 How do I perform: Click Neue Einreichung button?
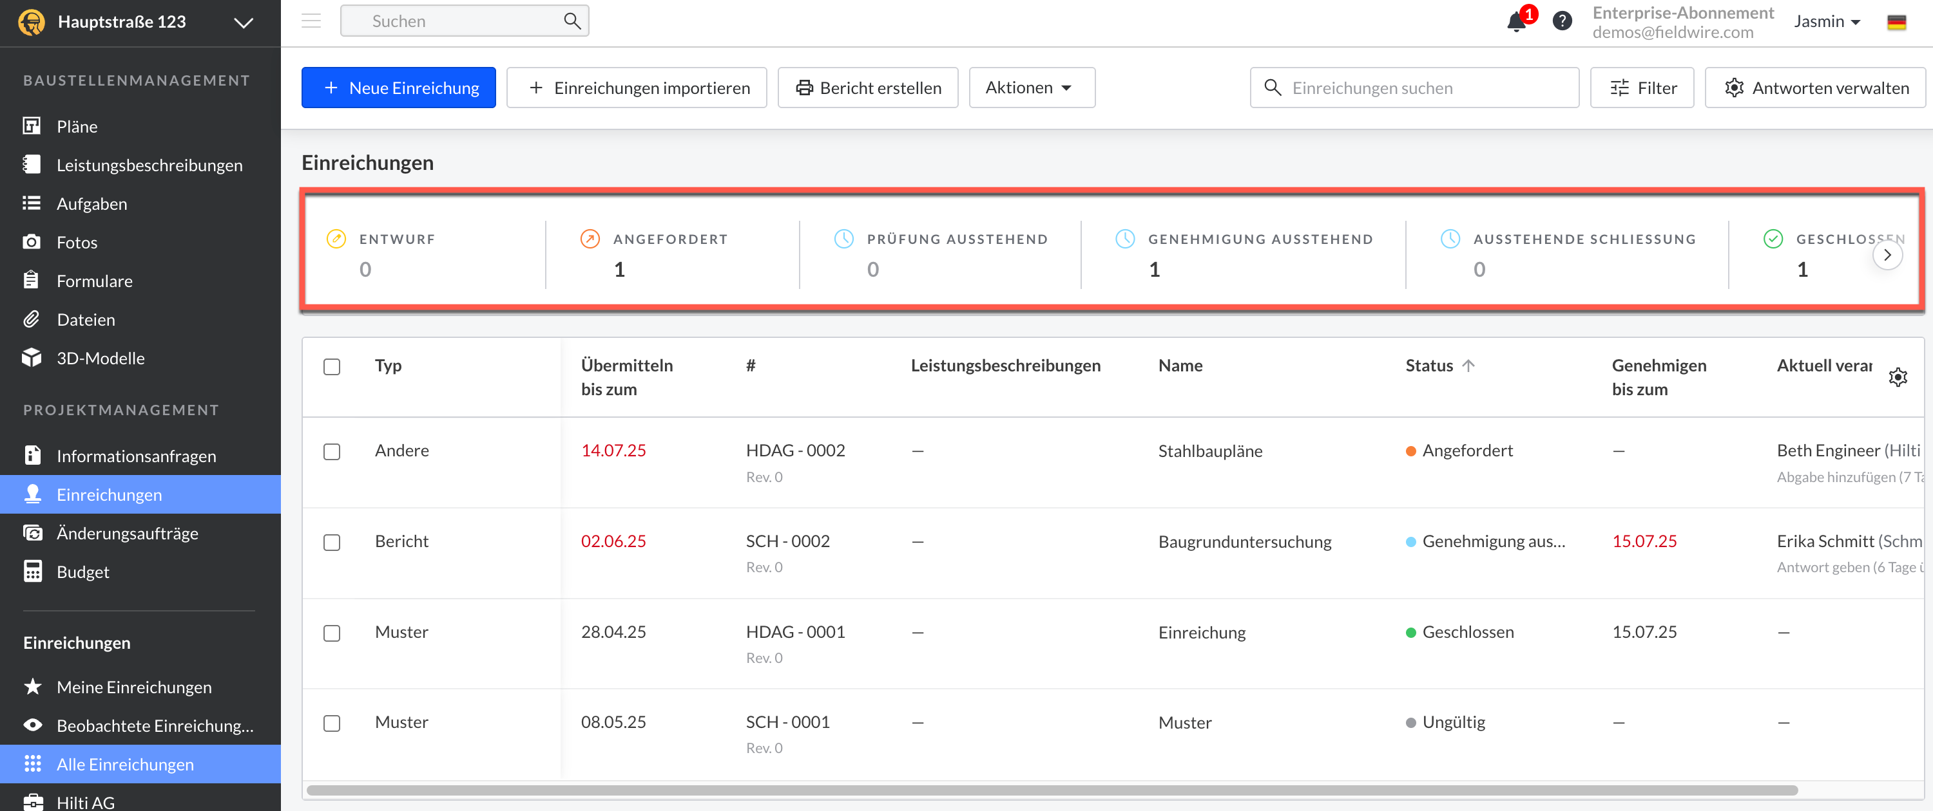tap(398, 88)
